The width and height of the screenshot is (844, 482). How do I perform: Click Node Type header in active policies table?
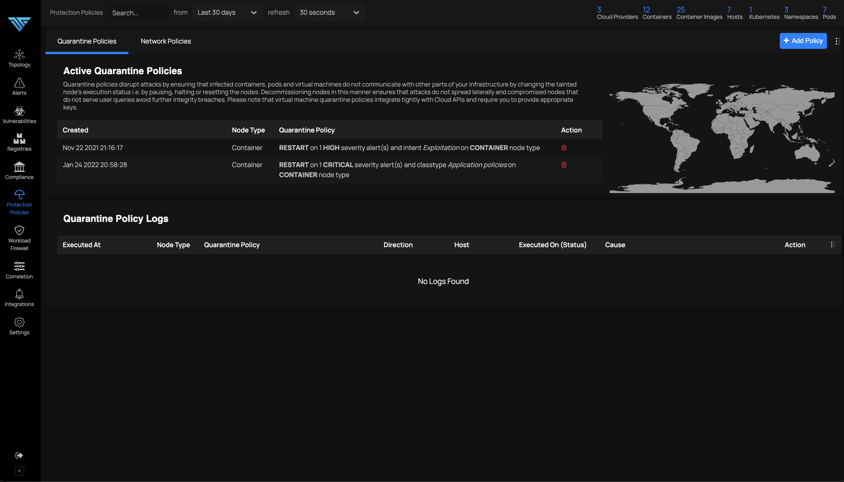tap(248, 130)
